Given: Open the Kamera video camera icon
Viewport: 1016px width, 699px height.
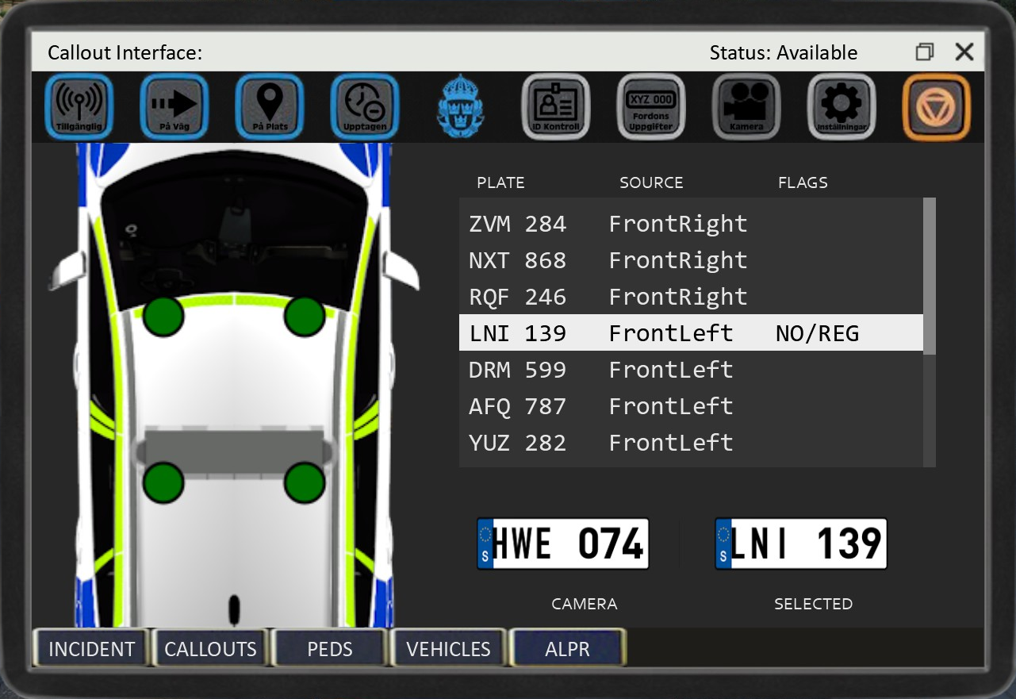Looking at the screenshot, I should click(x=746, y=106).
